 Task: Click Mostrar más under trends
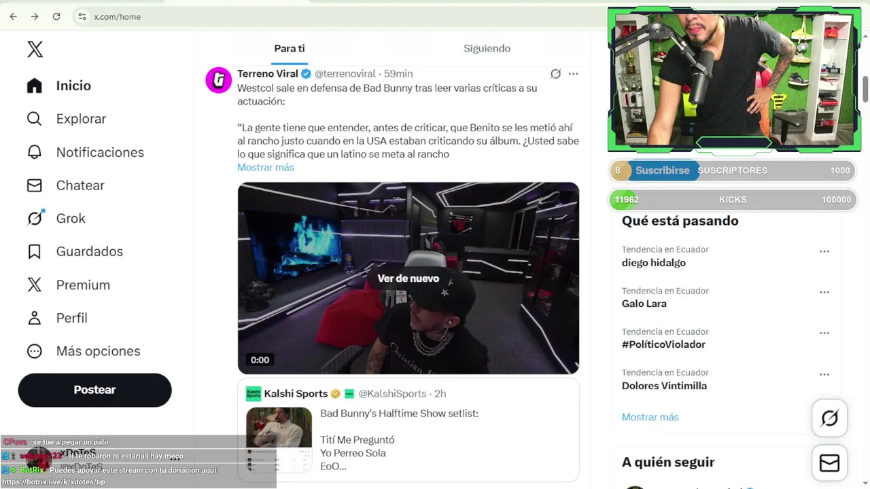[650, 417]
